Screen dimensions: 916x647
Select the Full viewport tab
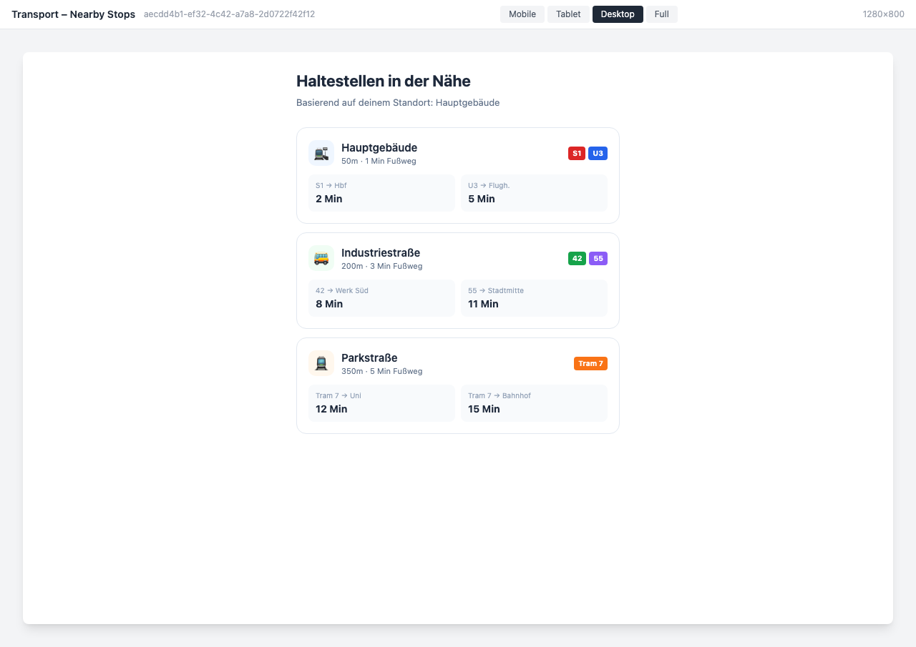point(661,14)
